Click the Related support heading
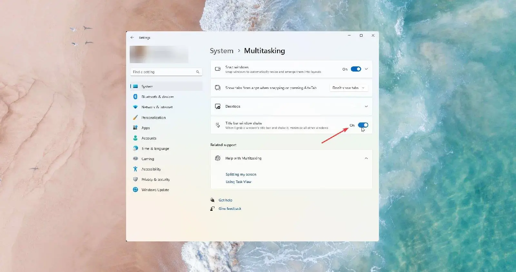 tap(223, 145)
